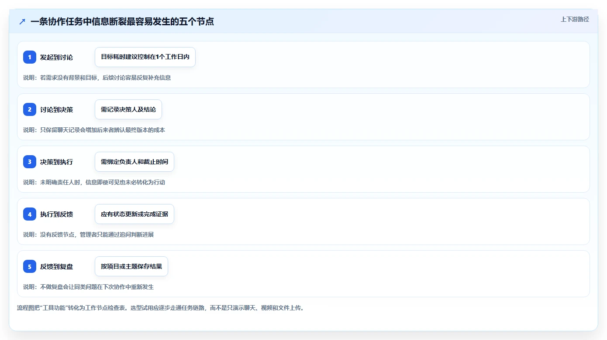The image size is (607, 340).
Task: Click the note 不做复盘会让同类问题
Action: coord(89,287)
